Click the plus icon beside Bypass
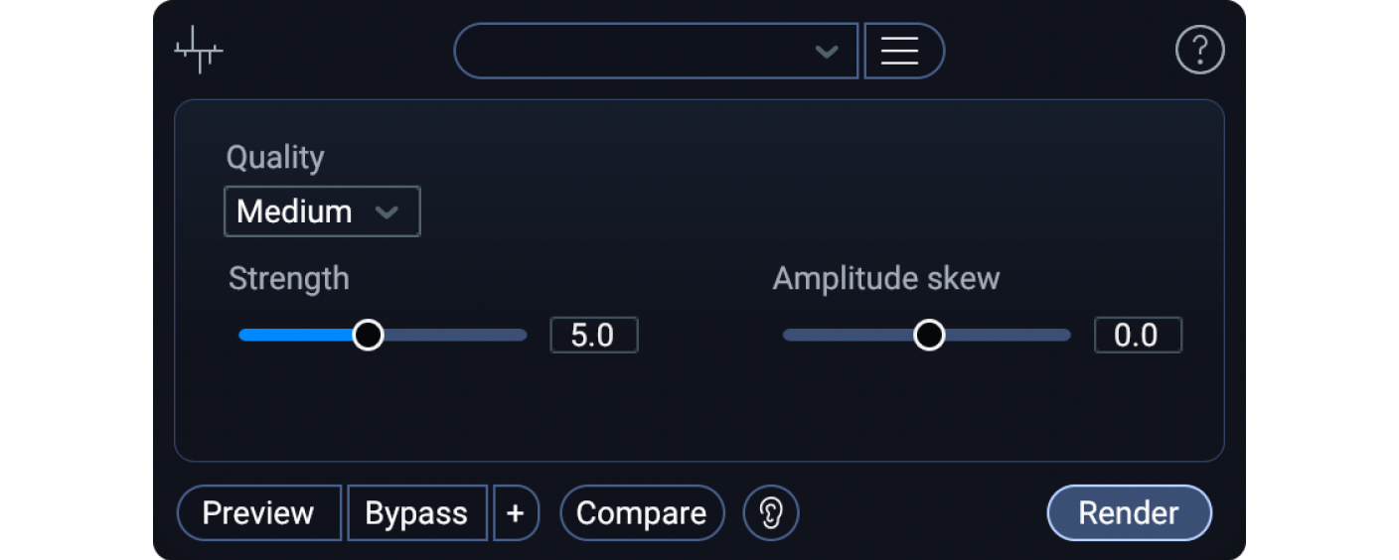The image size is (1399, 560). click(x=516, y=513)
